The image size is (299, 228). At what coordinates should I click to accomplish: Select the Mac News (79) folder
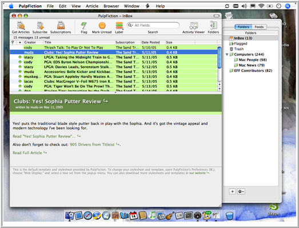coord(249,65)
